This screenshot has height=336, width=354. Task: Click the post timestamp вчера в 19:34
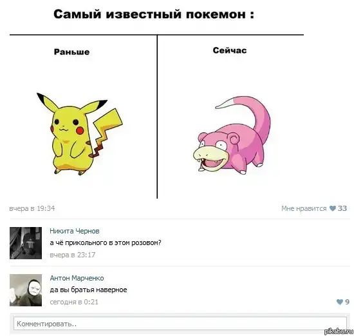pyautogui.click(x=32, y=208)
